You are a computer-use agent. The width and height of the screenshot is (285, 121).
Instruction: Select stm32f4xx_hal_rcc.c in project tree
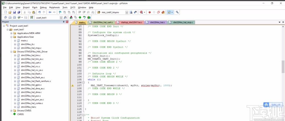click(x=30, y=66)
